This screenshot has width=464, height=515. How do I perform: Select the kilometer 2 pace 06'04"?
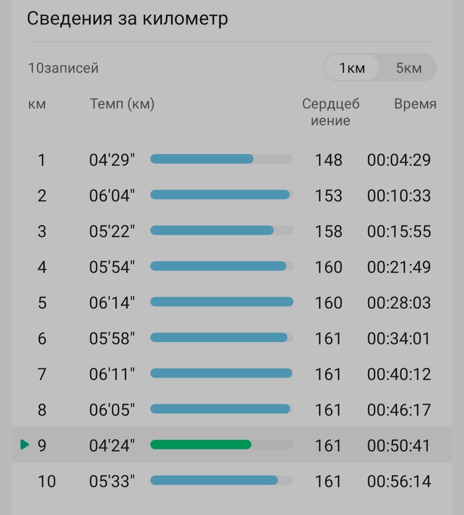pos(112,195)
